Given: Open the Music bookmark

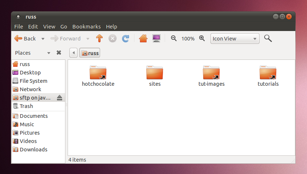Looking at the screenshot, I should 38,124.
